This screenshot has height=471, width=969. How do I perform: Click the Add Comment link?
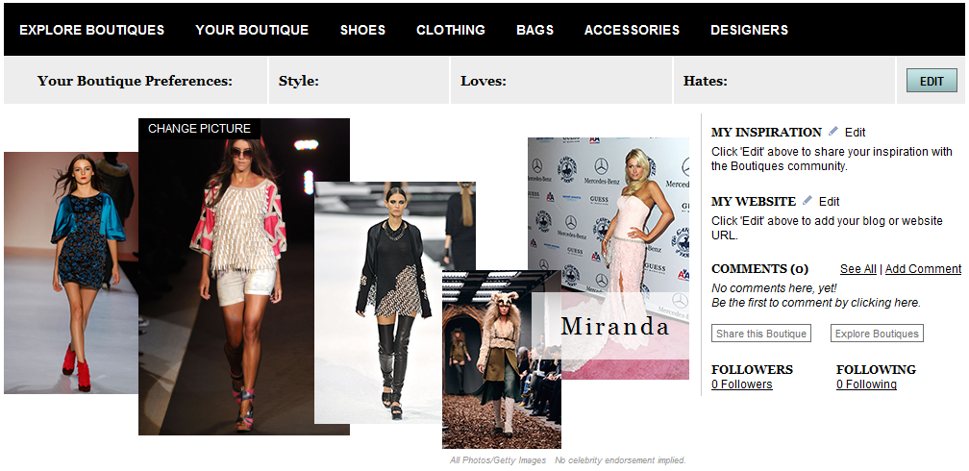click(923, 269)
